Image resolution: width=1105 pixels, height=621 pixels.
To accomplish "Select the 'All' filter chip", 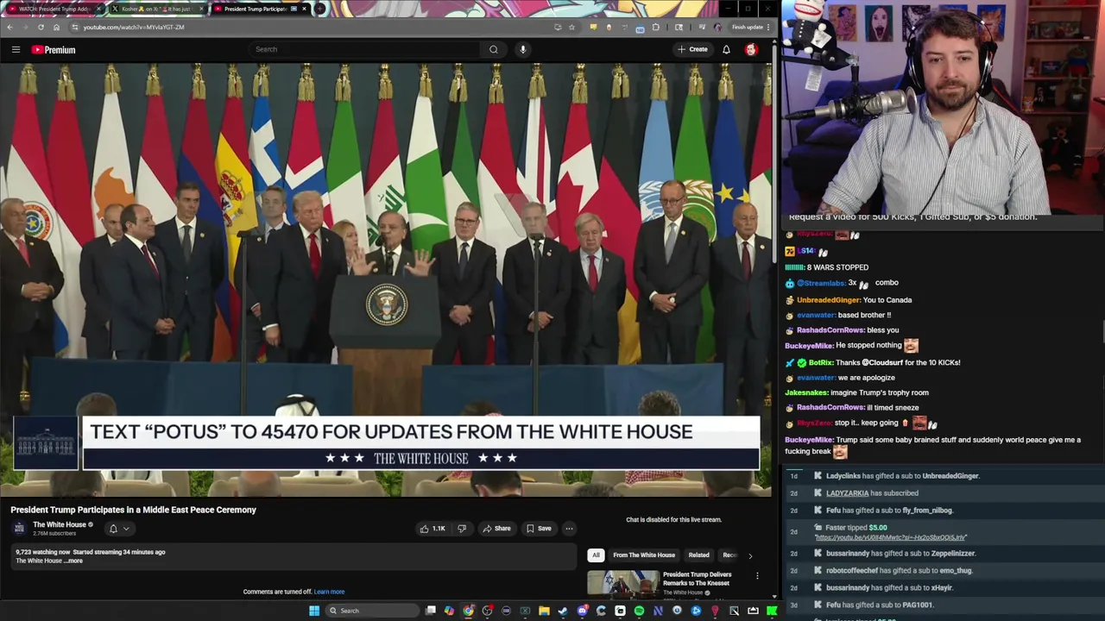I will click(595, 555).
